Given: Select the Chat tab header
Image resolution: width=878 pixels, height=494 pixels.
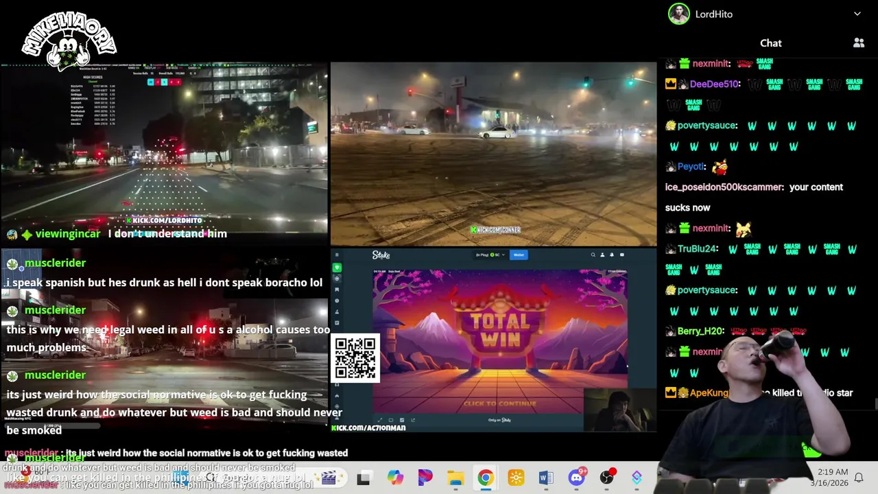Looking at the screenshot, I should click(771, 43).
